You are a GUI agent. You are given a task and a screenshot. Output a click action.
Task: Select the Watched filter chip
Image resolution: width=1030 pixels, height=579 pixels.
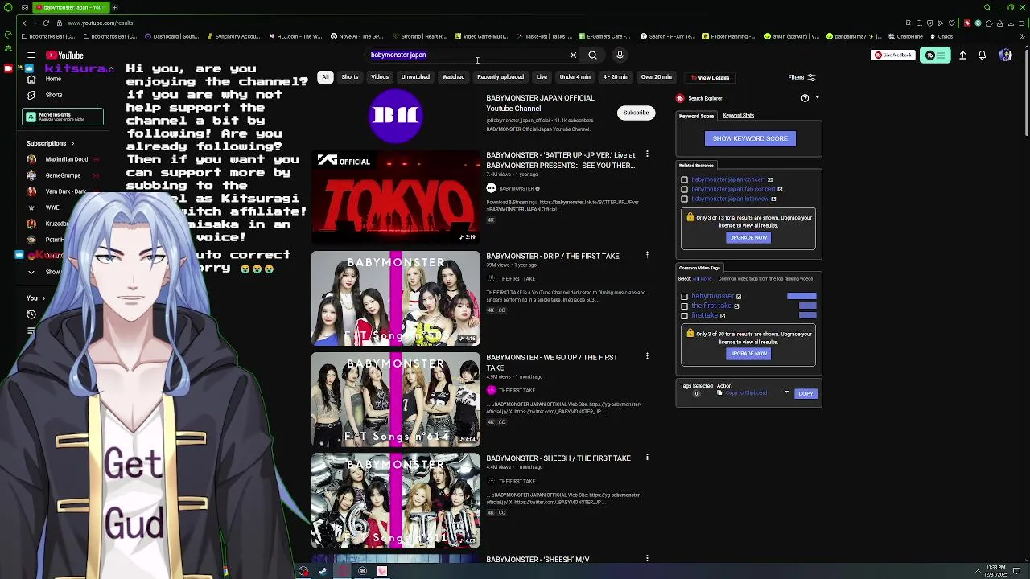[x=453, y=77]
